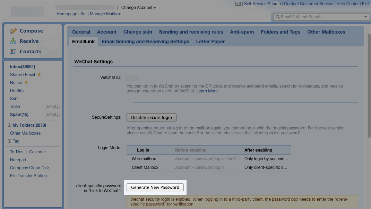Click the Receive mail icon
Viewport: 371px width, 209px height.
(13, 41)
